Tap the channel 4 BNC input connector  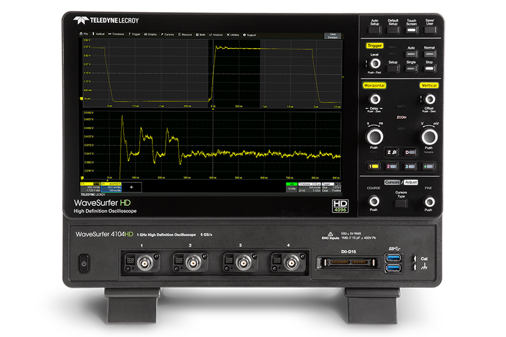[292, 263]
